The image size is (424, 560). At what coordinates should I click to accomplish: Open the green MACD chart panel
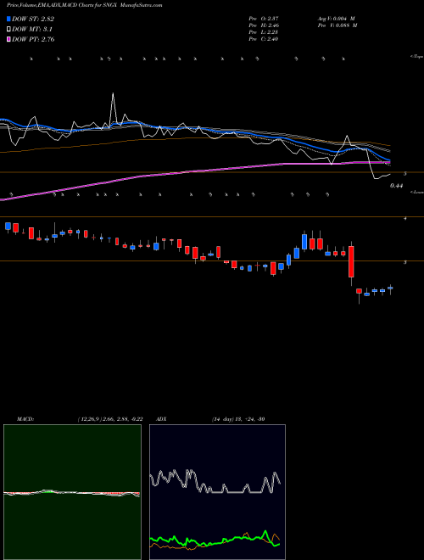tap(72, 492)
